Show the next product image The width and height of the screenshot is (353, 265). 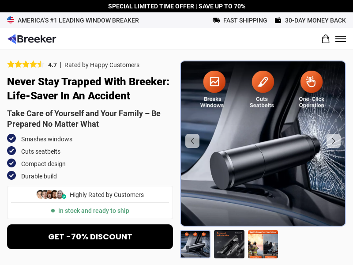334,141
